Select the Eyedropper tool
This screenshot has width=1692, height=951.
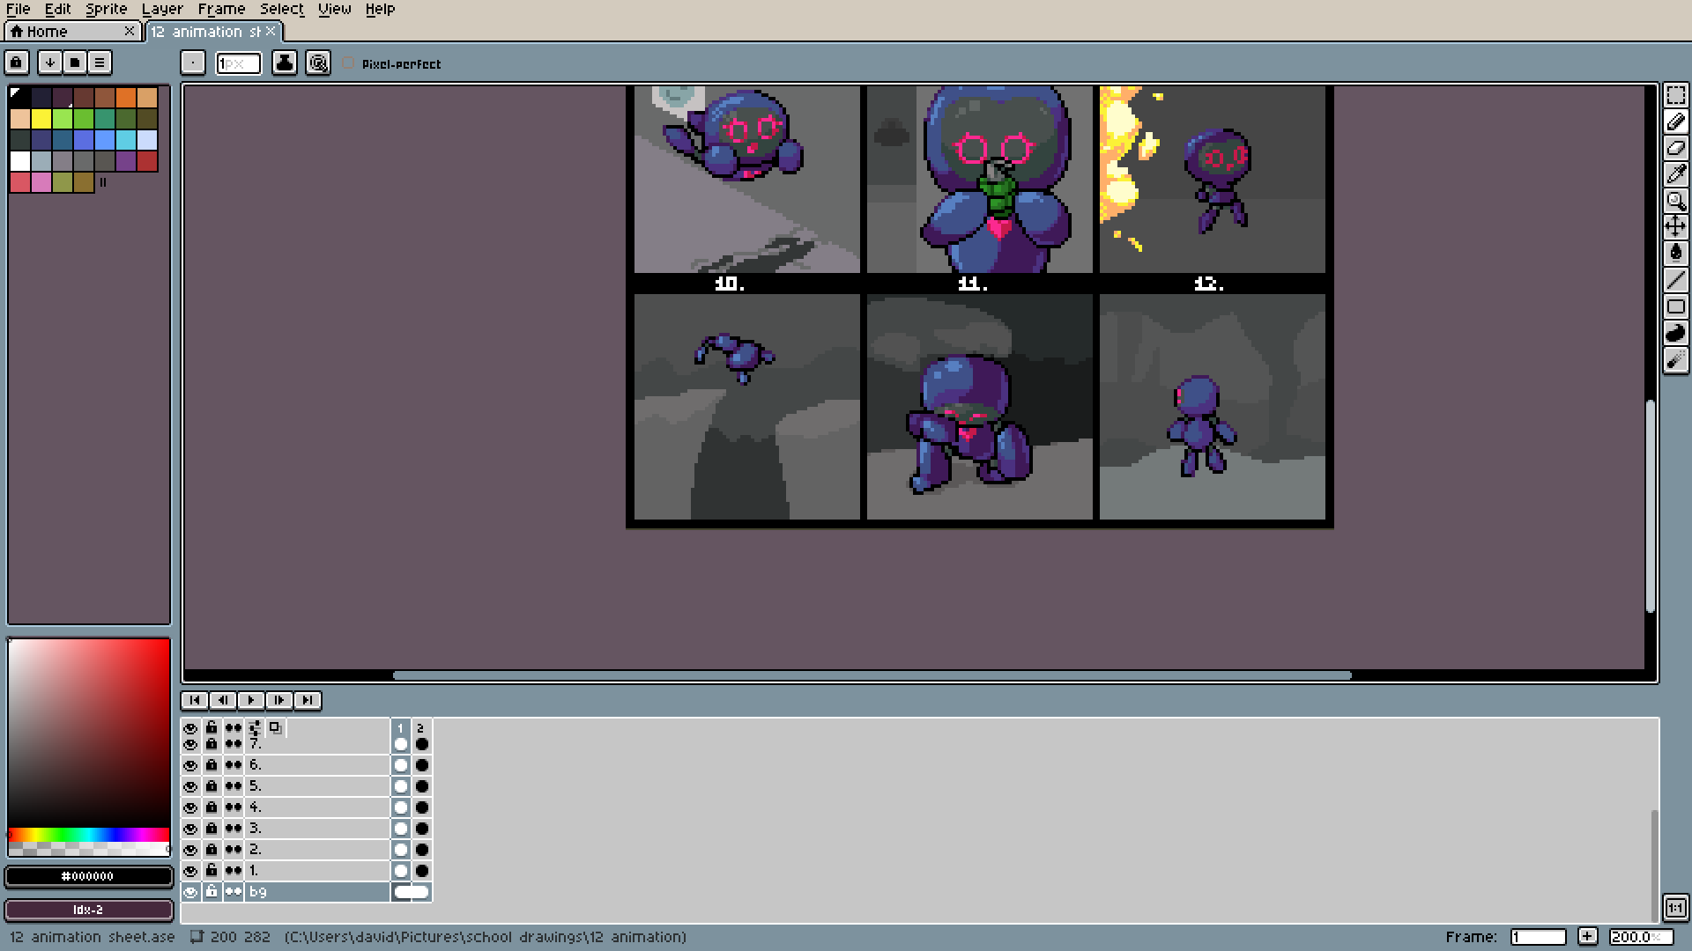1675,174
